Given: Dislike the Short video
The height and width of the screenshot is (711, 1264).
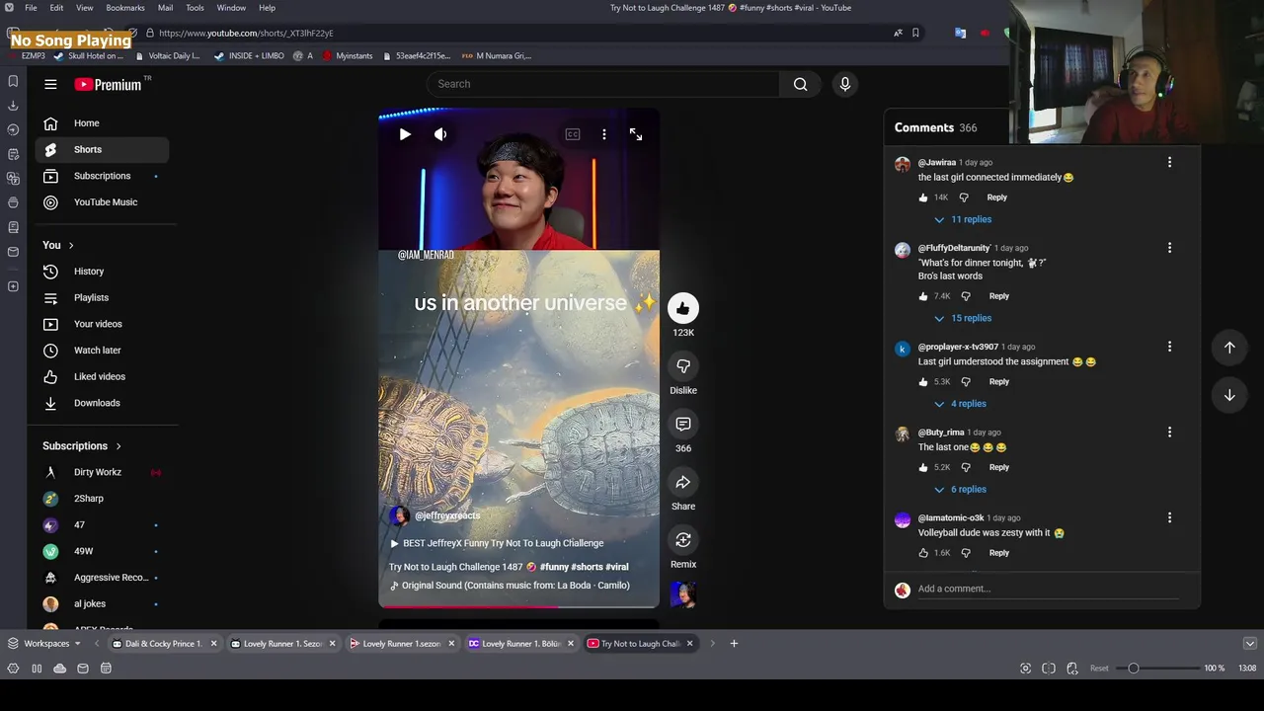Looking at the screenshot, I should pyautogui.click(x=682, y=366).
